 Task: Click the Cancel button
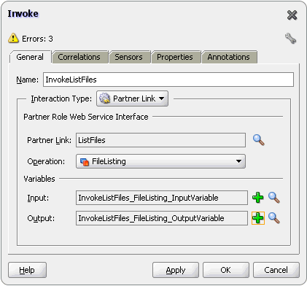pos(276,270)
